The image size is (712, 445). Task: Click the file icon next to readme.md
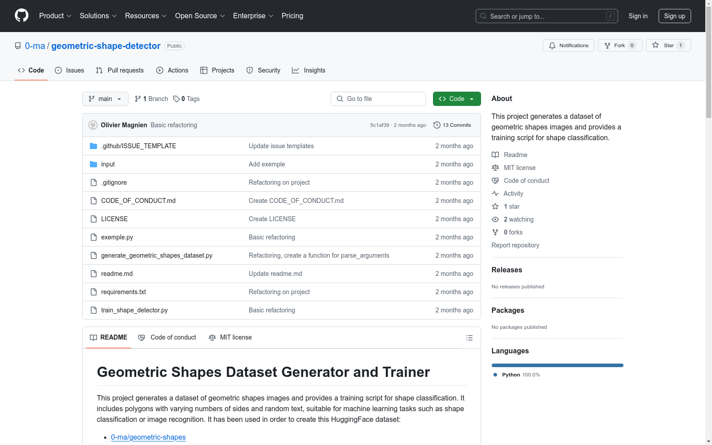point(93,274)
